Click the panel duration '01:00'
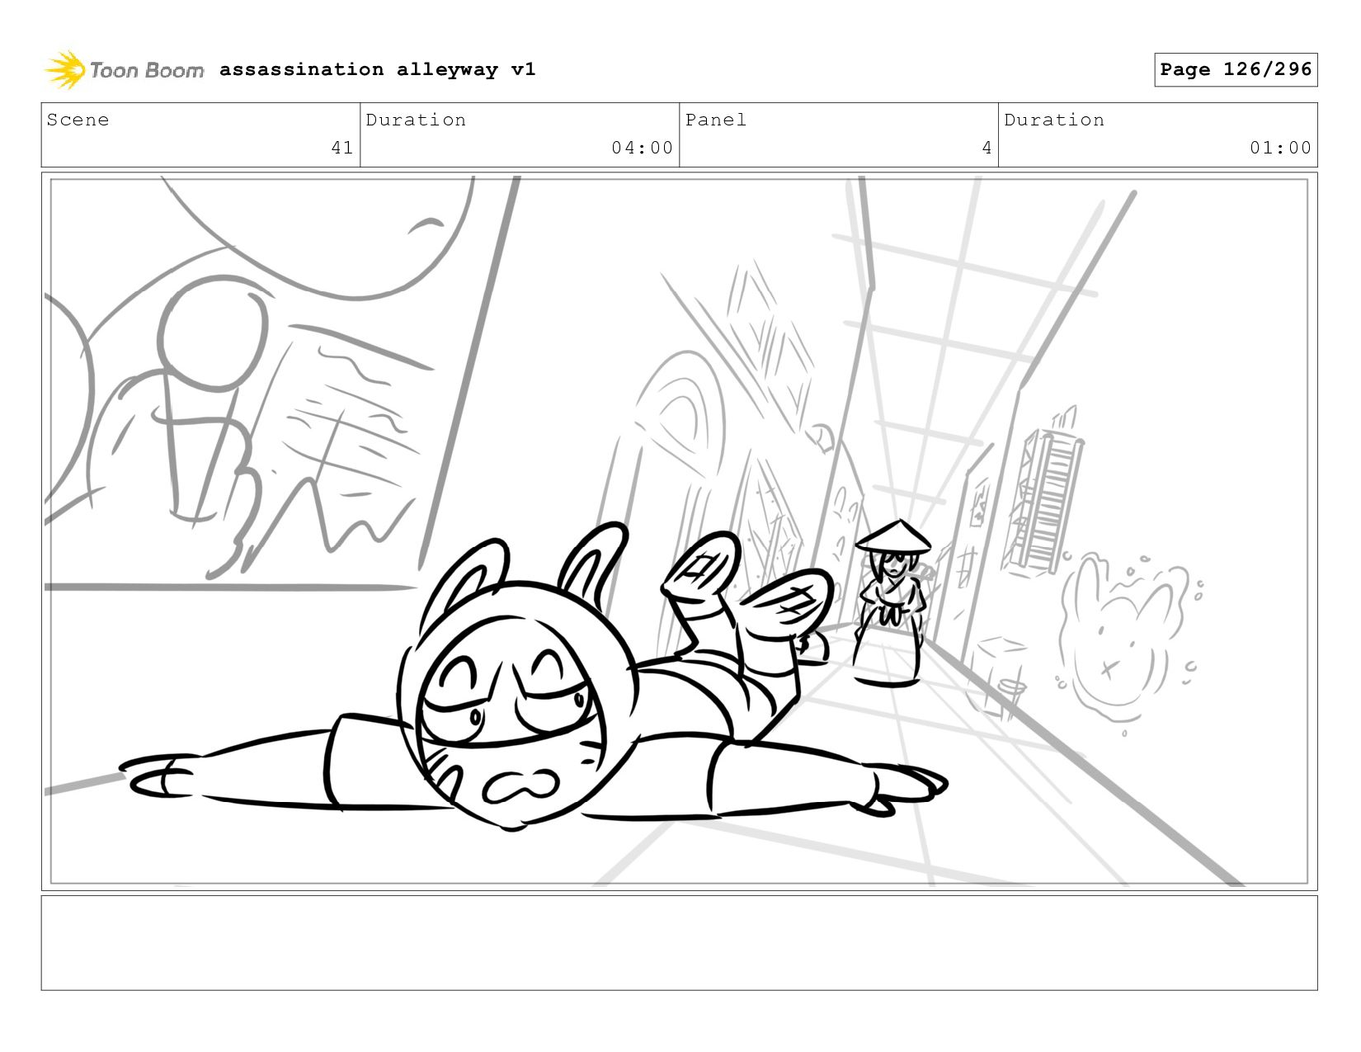 coord(1280,148)
